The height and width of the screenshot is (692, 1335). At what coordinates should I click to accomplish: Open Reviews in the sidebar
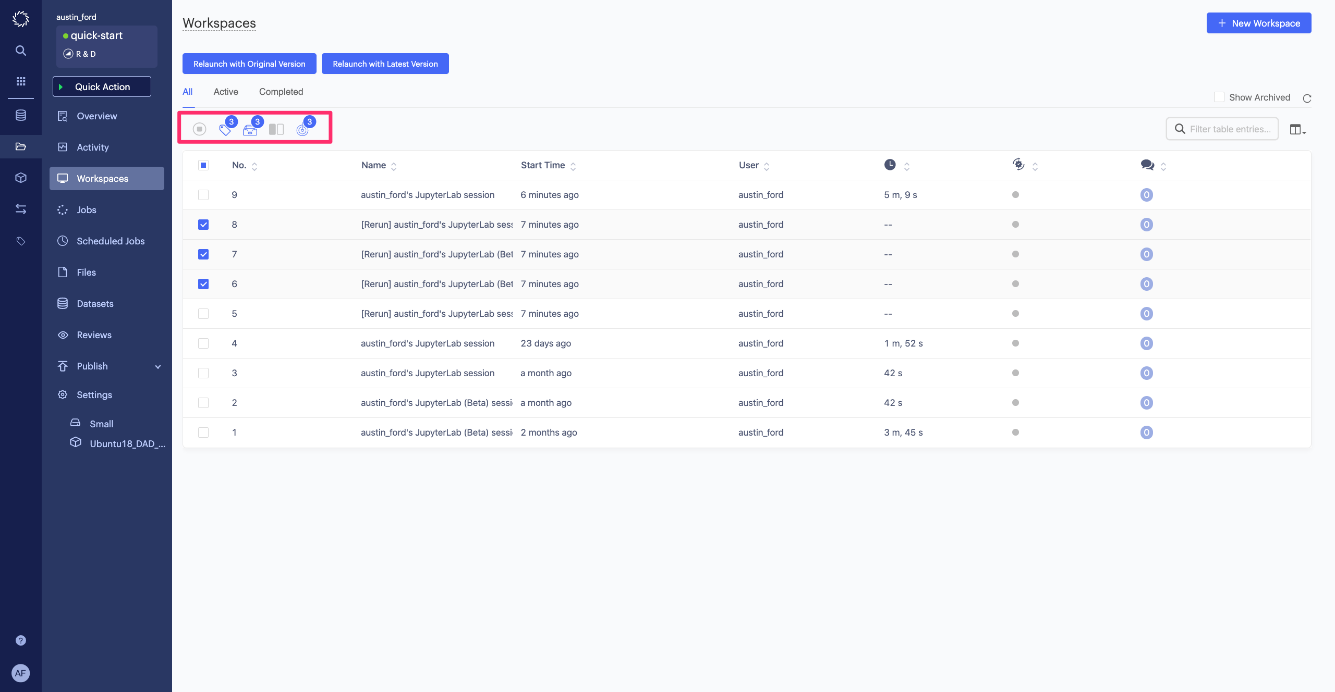pos(107,335)
